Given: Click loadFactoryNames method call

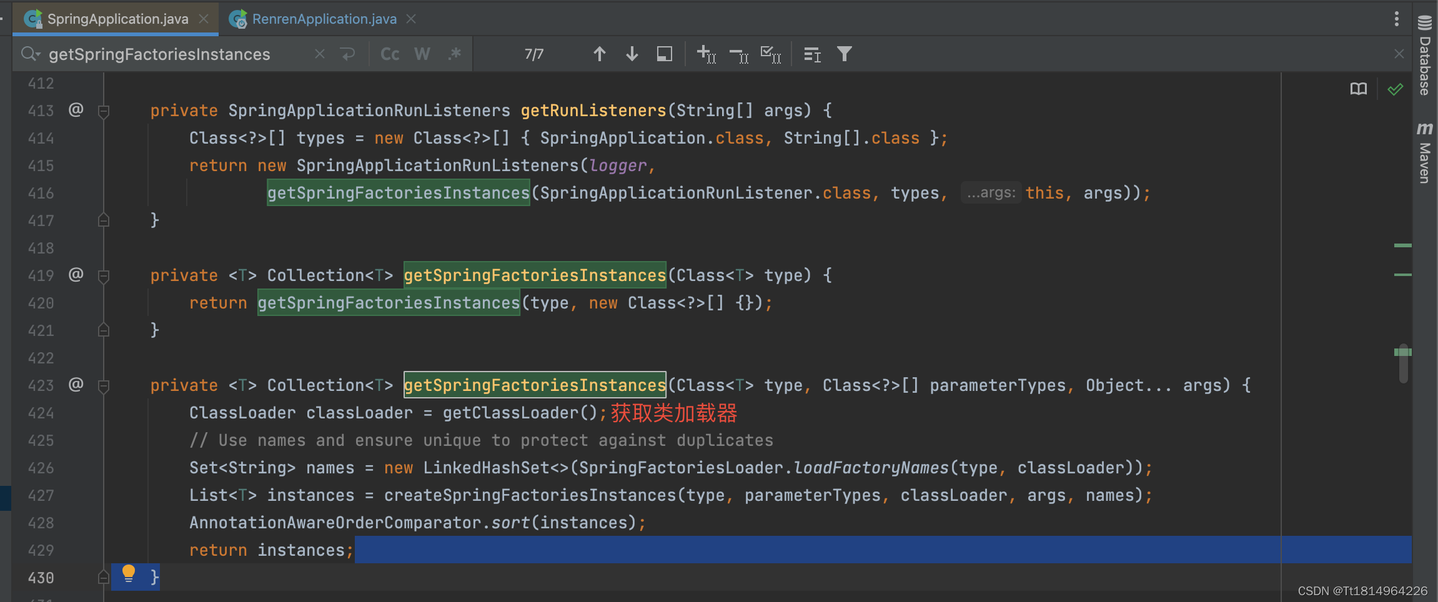Looking at the screenshot, I should [871, 468].
